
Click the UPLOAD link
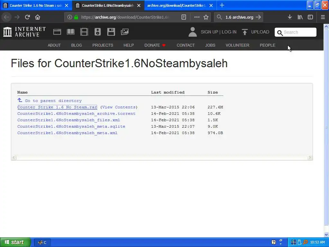pyautogui.click(x=260, y=32)
